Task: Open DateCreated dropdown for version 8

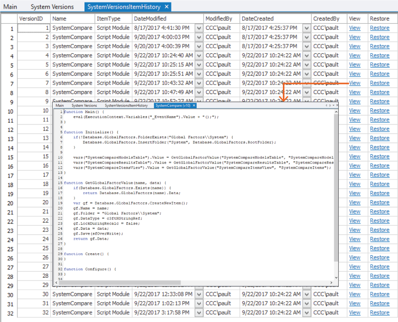Action: tap(306, 92)
